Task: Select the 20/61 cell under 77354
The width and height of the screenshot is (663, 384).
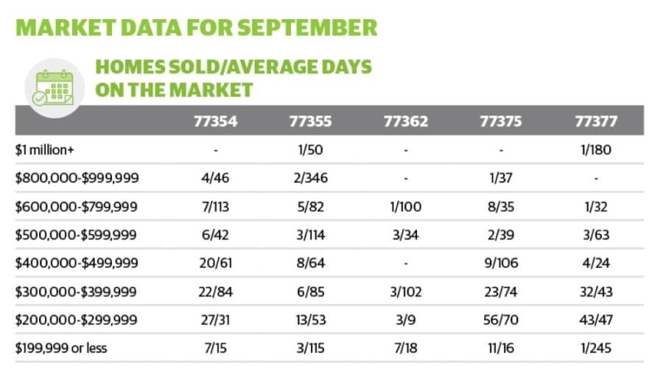Action: pos(216,263)
